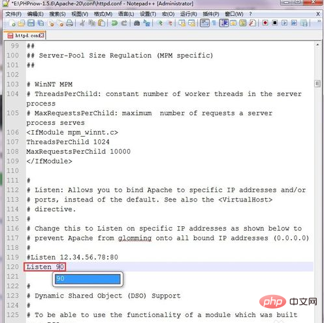Select the 90 autocomplete suggestion

[x=88, y=279]
